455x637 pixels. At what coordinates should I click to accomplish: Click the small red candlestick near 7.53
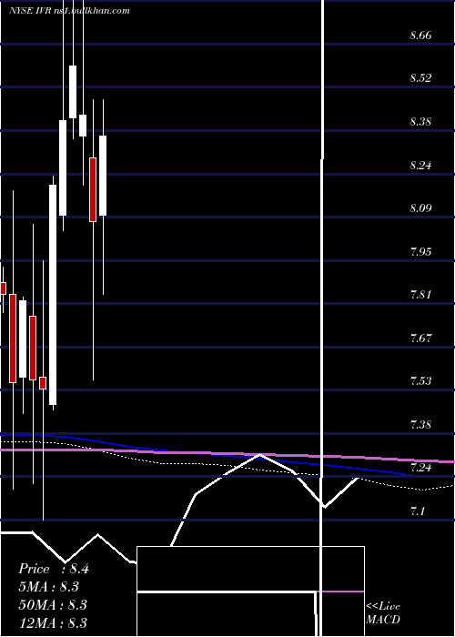(43, 383)
